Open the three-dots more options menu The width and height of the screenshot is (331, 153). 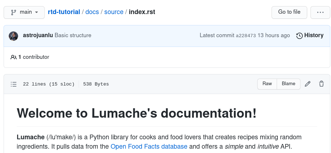[320, 12]
